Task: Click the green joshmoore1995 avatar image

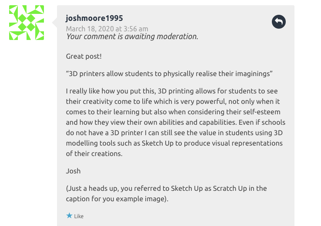Action: [27, 23]
